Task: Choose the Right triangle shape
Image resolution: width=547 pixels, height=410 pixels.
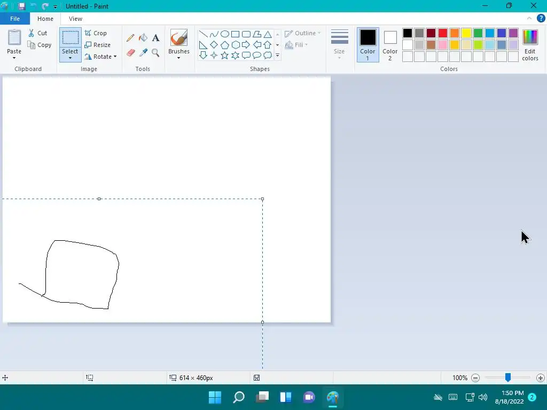Action: 203,45
